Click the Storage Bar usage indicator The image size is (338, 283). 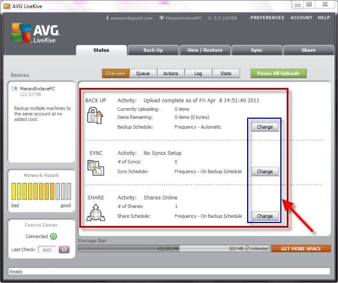pyautogui.click(x=174, y=249)
